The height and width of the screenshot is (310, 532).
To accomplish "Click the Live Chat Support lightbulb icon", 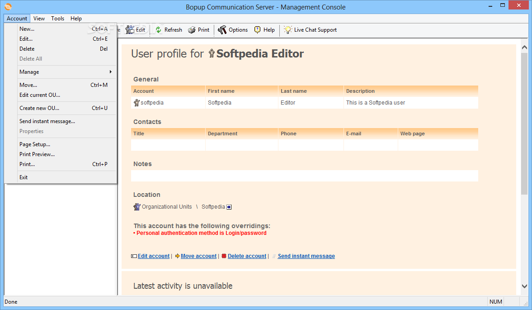I will pyautogui.click(x=288, y=30).
